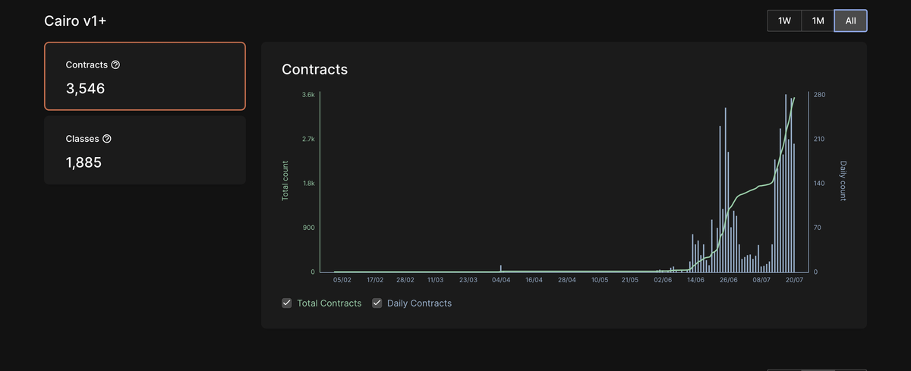
Task: Click the 1,885 classes count value
Action: [84, 162]
